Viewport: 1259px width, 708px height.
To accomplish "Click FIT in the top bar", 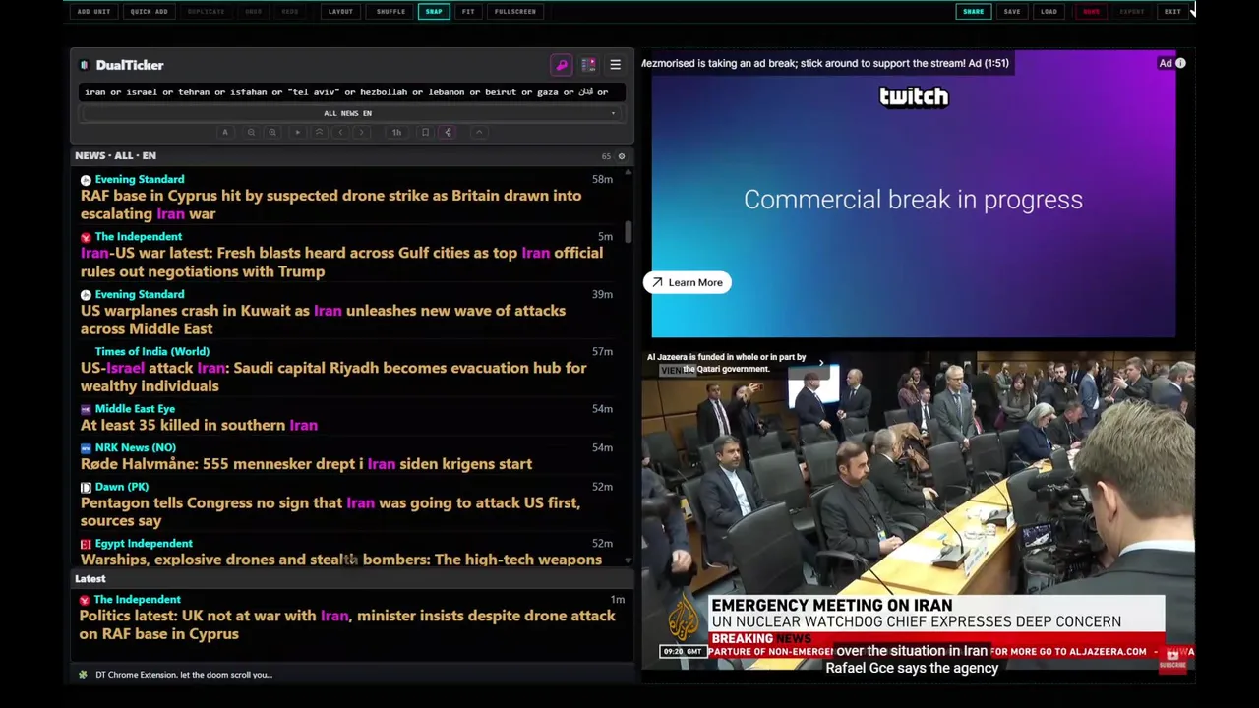I will pos(468,12).
